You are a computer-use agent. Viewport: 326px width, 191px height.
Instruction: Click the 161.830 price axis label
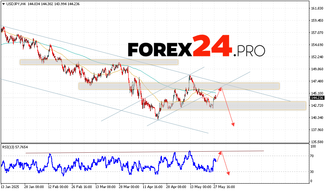317,8
